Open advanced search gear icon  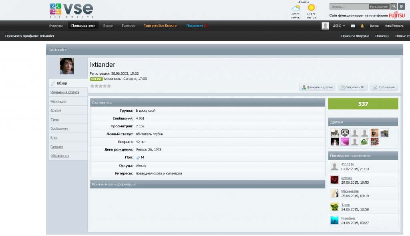(401, 6)
